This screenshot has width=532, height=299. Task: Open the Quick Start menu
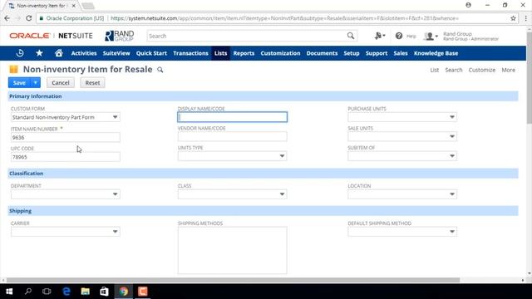coord(151,53)
